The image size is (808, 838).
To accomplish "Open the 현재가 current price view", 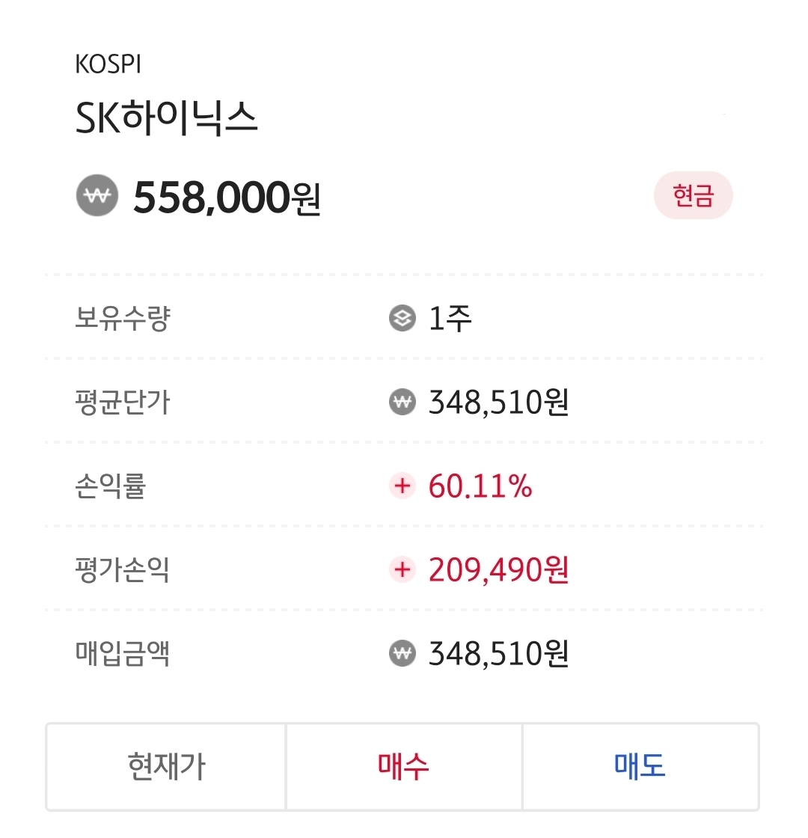I will [166, 766].
